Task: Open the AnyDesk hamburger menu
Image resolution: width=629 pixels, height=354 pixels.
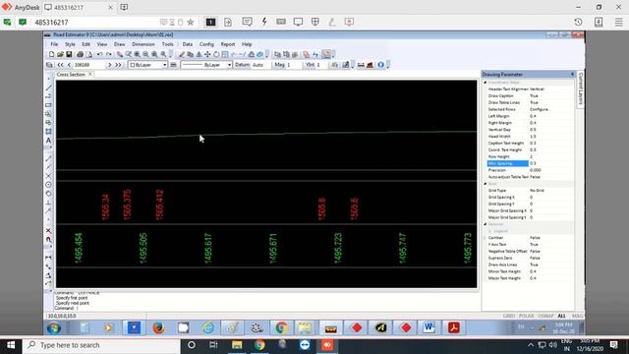Action: (618, 22)
